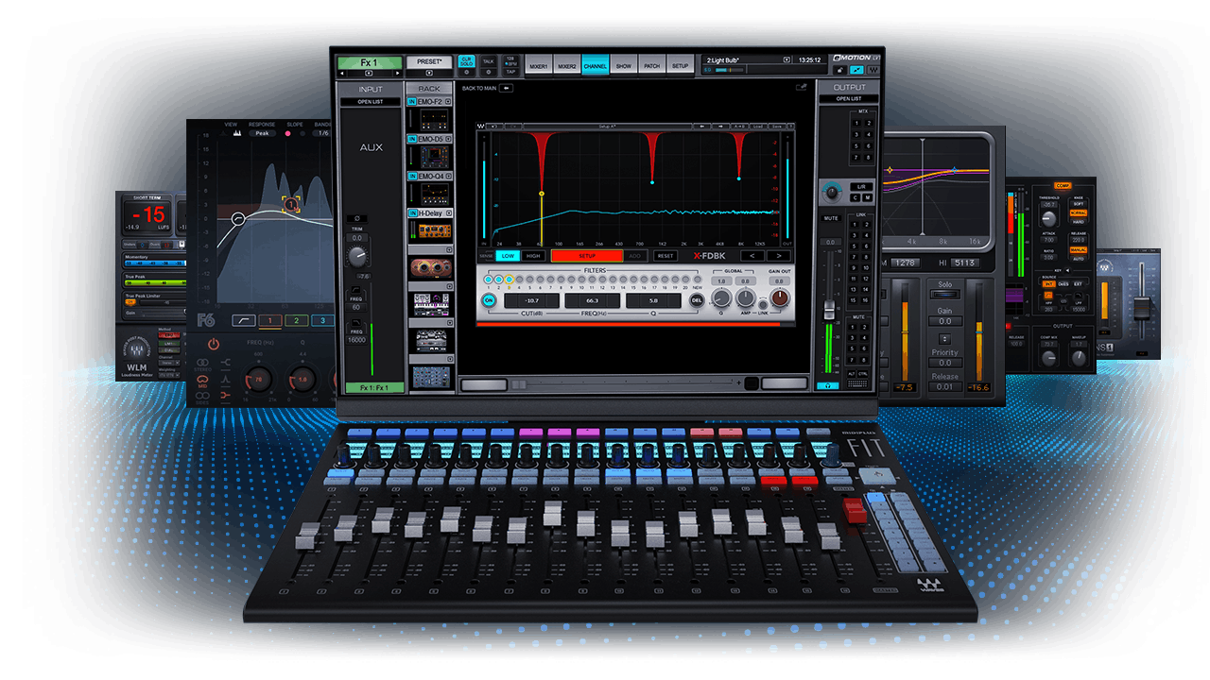Click the FREQ(Hz) value 66.3
The image size is (1210, 680).
pos(593,300)
